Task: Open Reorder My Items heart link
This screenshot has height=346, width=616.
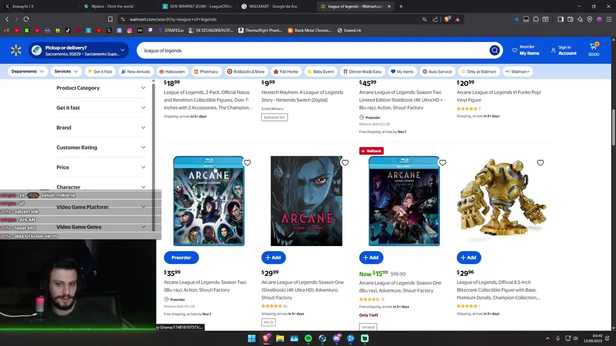Action: (x=526, y=50)
